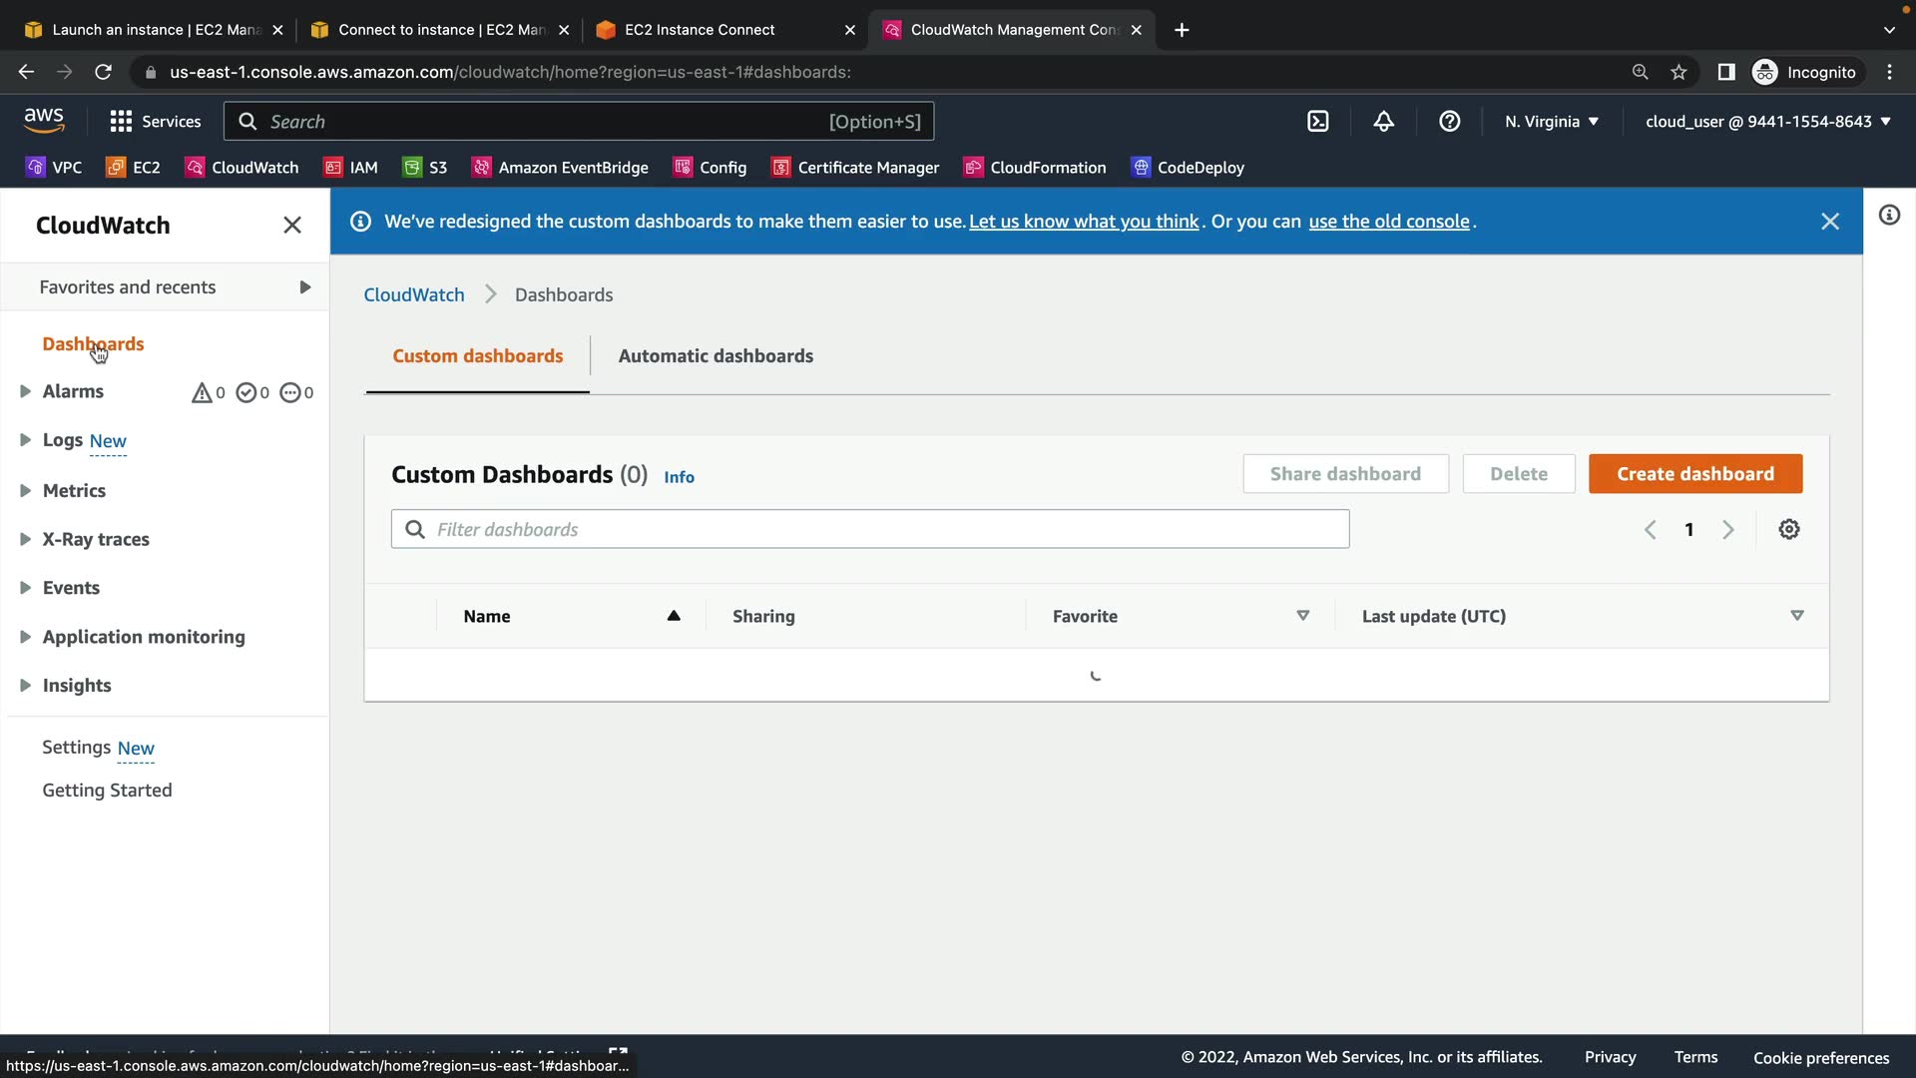This screenshot has width=1916, height=1078.
Task: Click the AWS logo home icon
Action: coord(44,120)
